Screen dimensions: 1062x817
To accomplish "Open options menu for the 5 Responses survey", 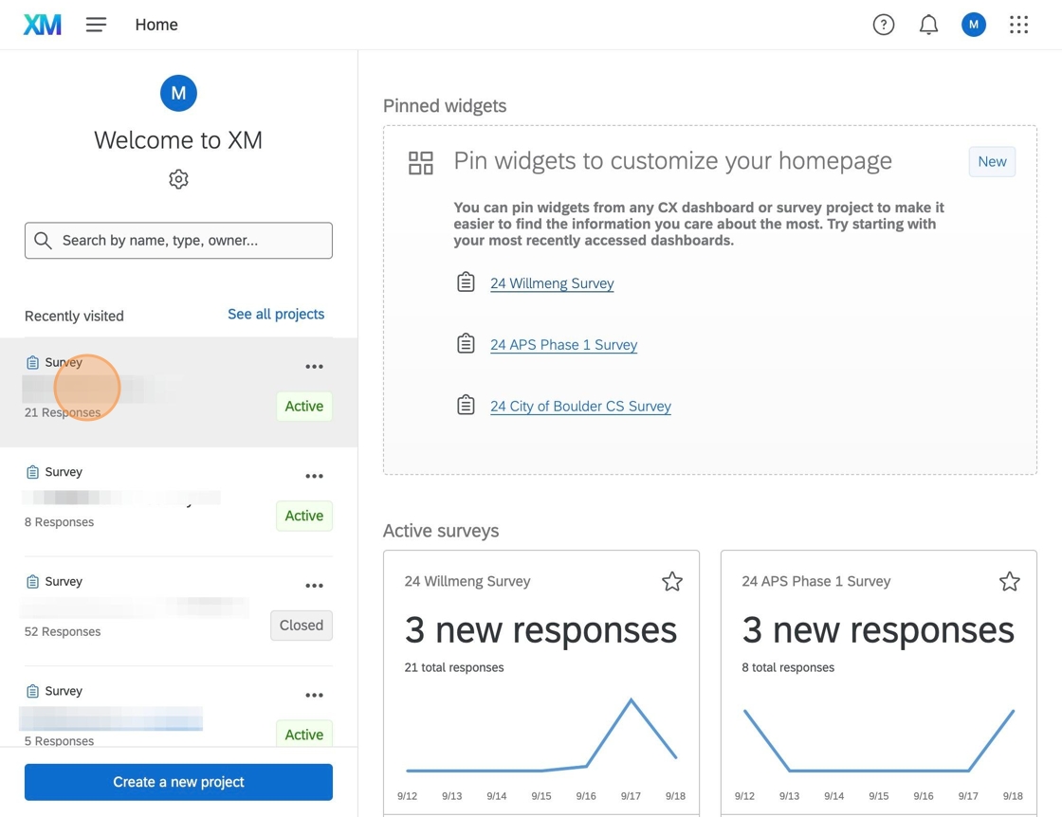I will point(314,695).
